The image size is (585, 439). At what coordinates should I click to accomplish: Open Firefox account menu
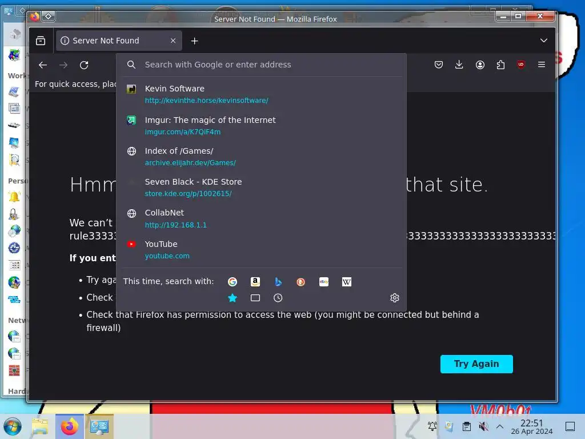click(480, 65)
